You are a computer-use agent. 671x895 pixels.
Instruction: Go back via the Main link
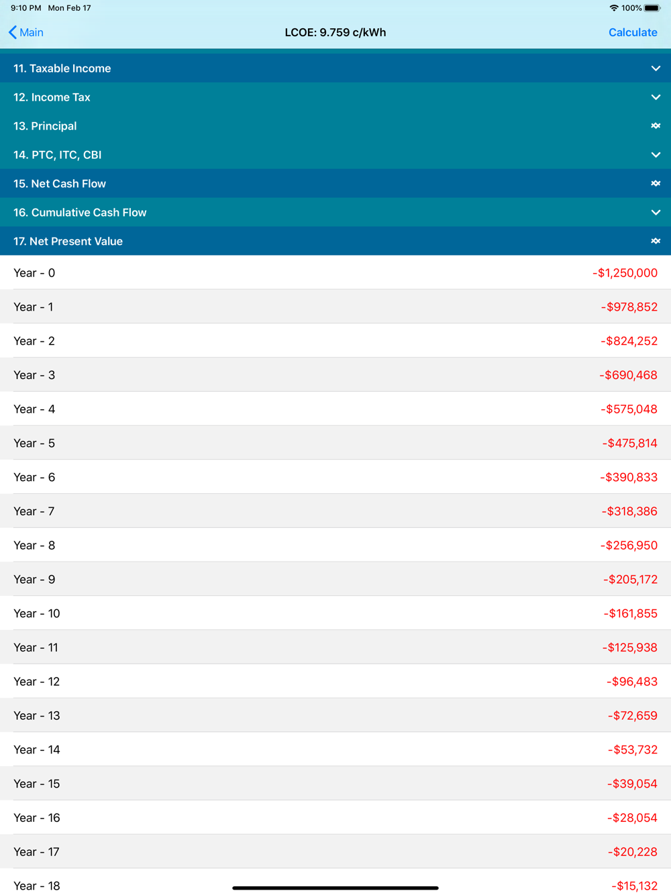pos(32,32)
